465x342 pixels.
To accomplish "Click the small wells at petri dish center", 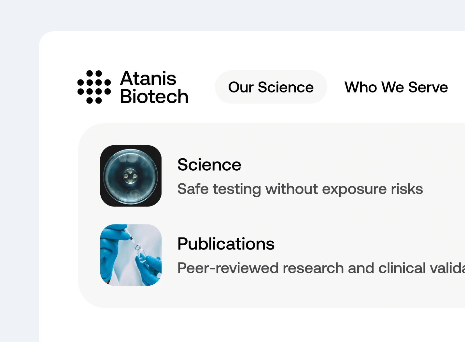I will [x=130, y=176].
